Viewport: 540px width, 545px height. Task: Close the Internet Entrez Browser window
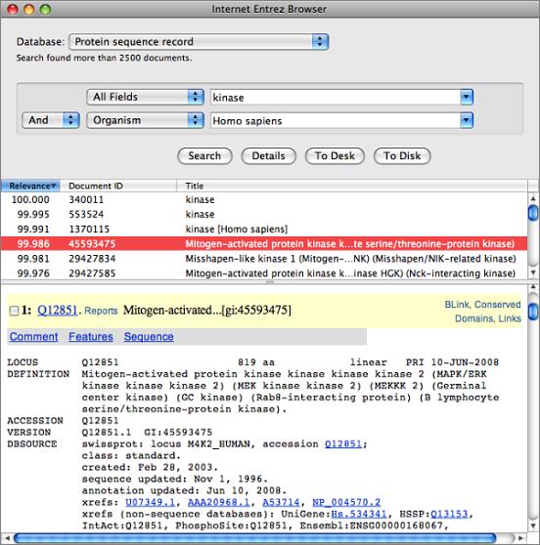[13, 9]
